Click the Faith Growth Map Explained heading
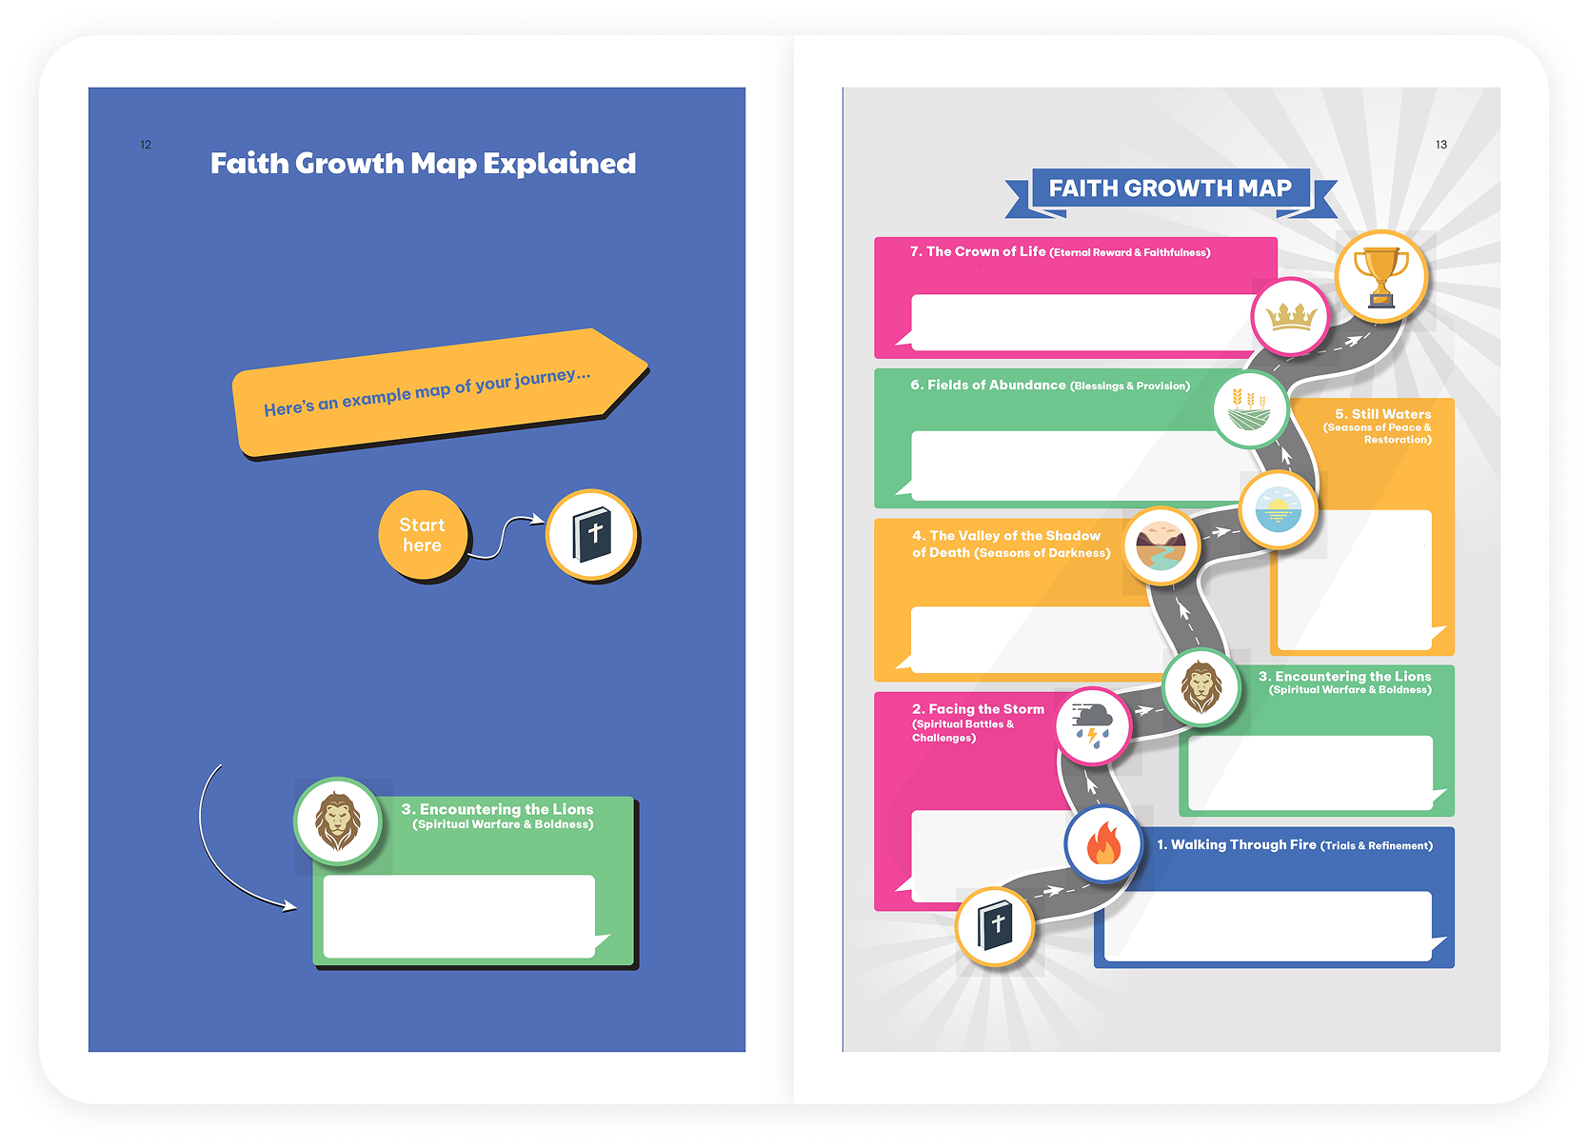The height and width of the screenshot is (1147, 1588). (x=423, y=164)
